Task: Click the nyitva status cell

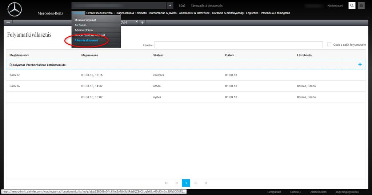Action: tap(157, 97)
